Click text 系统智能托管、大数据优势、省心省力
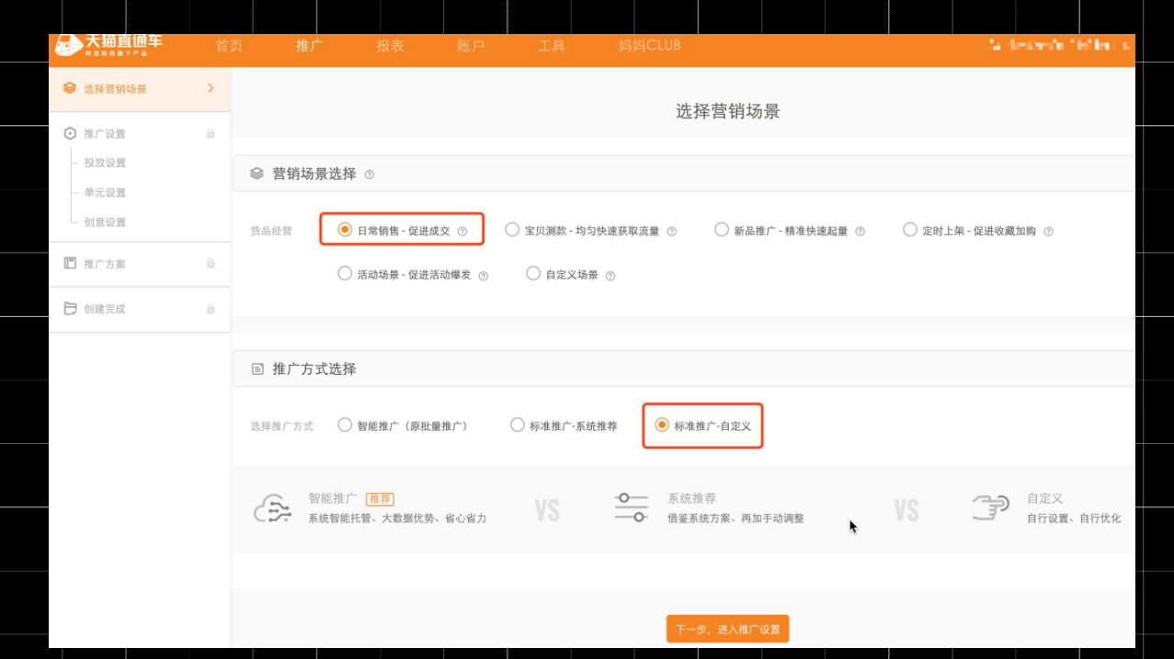1174x659 pixels. coord(397,518)
